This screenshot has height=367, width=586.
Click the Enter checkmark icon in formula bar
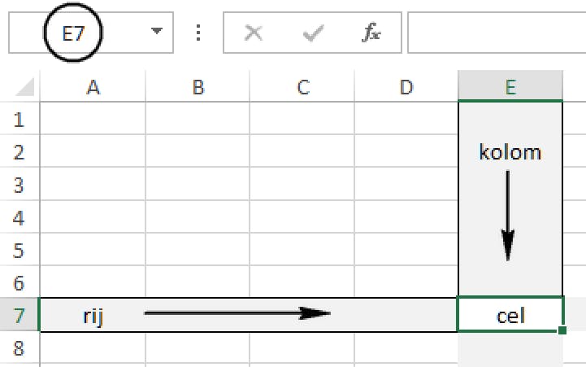pyautogui.click(x=312, y=33)
